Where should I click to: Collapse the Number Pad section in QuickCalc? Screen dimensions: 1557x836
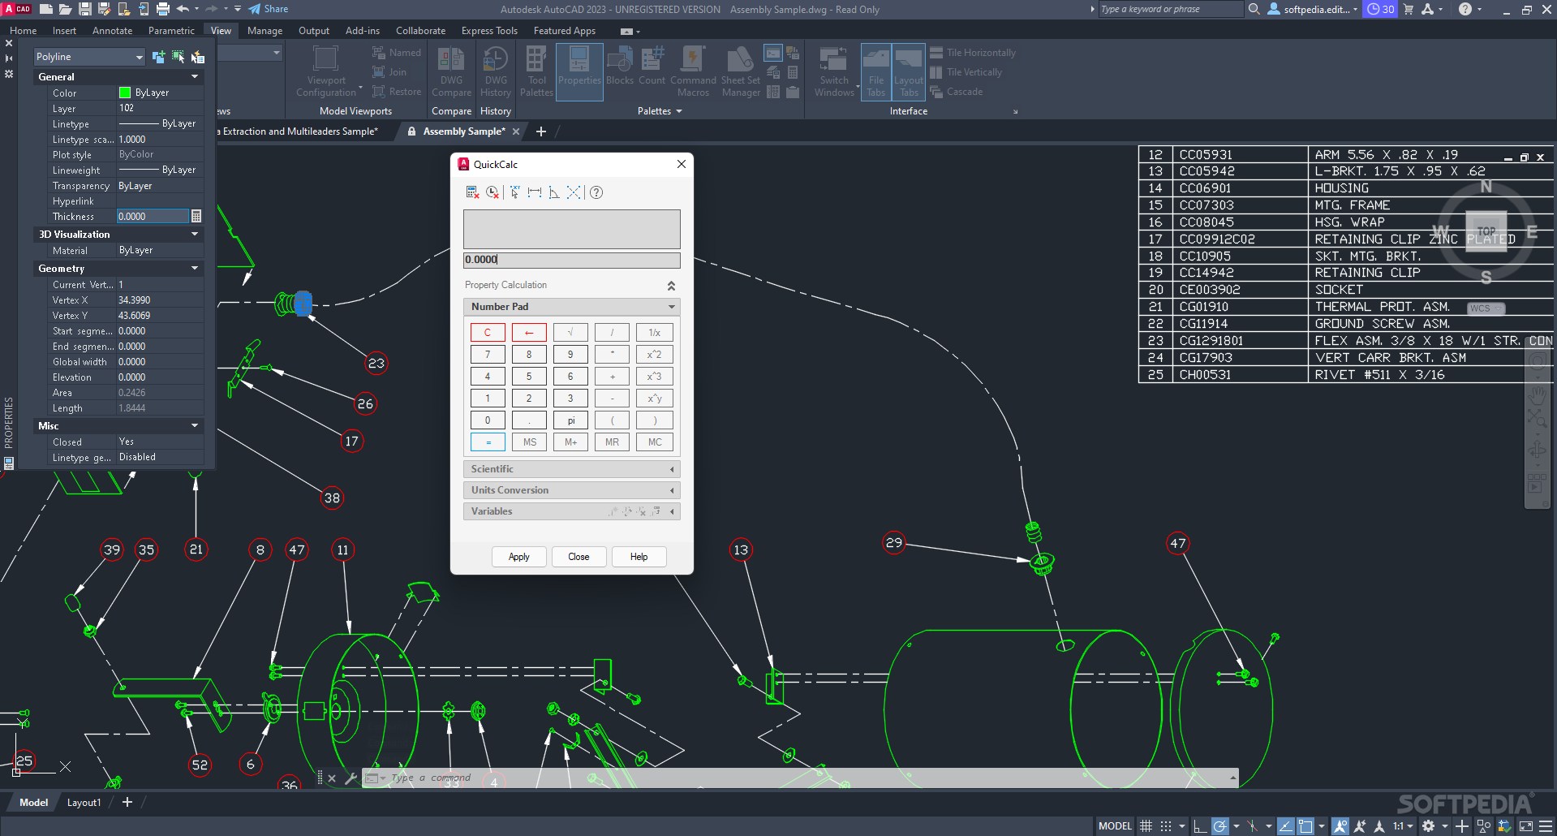(x=671, y=307)
